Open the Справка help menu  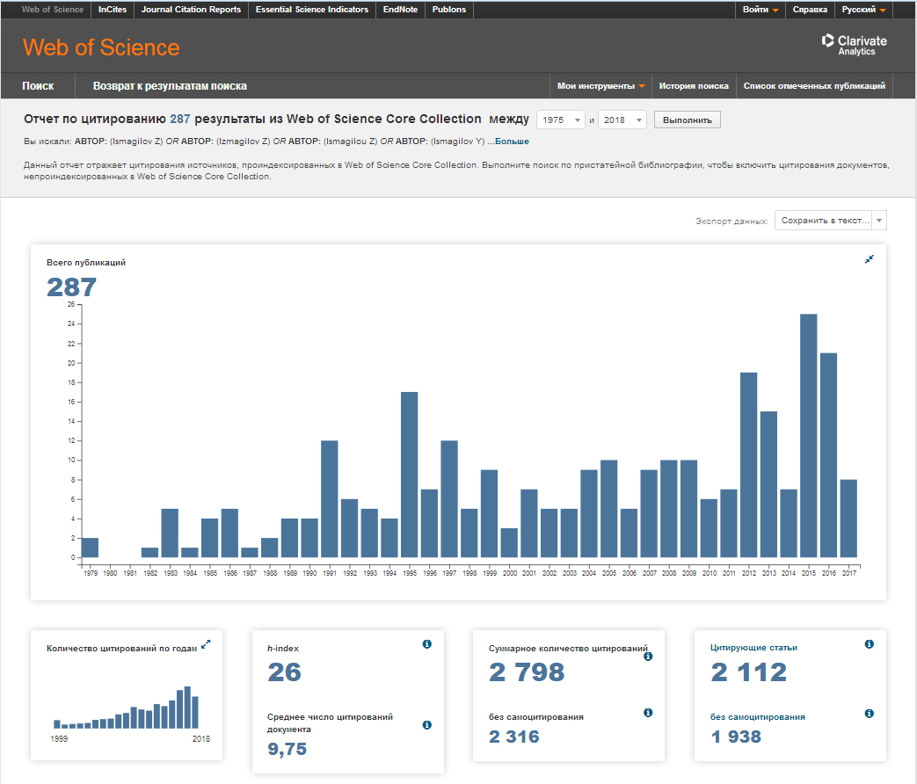point(810,10)
